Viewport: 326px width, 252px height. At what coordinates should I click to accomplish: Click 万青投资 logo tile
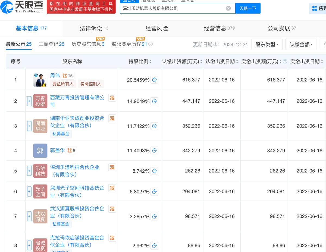(x=40, y=101)
